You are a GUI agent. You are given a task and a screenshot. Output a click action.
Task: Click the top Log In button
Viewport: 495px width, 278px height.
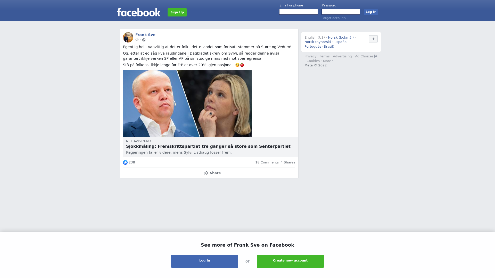click(x=371, y=12)
